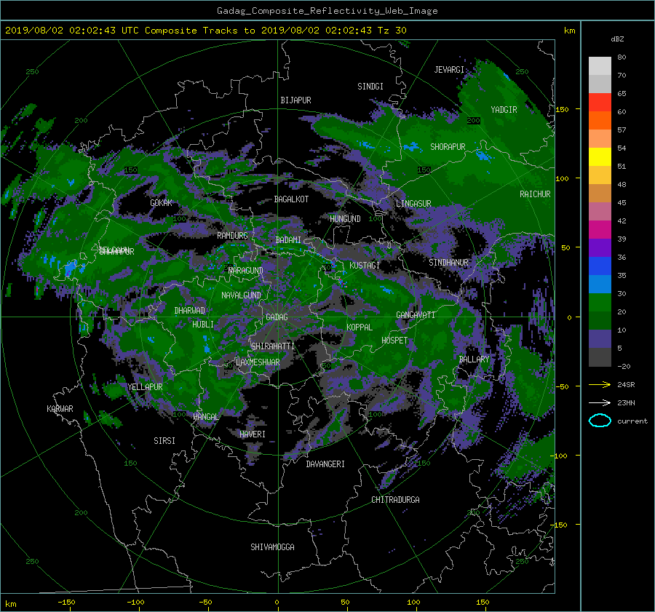655x612 pixels.
Task: Click the -150 km bottom axis tick
Action: pyautogui.click(x=66, y=603)
